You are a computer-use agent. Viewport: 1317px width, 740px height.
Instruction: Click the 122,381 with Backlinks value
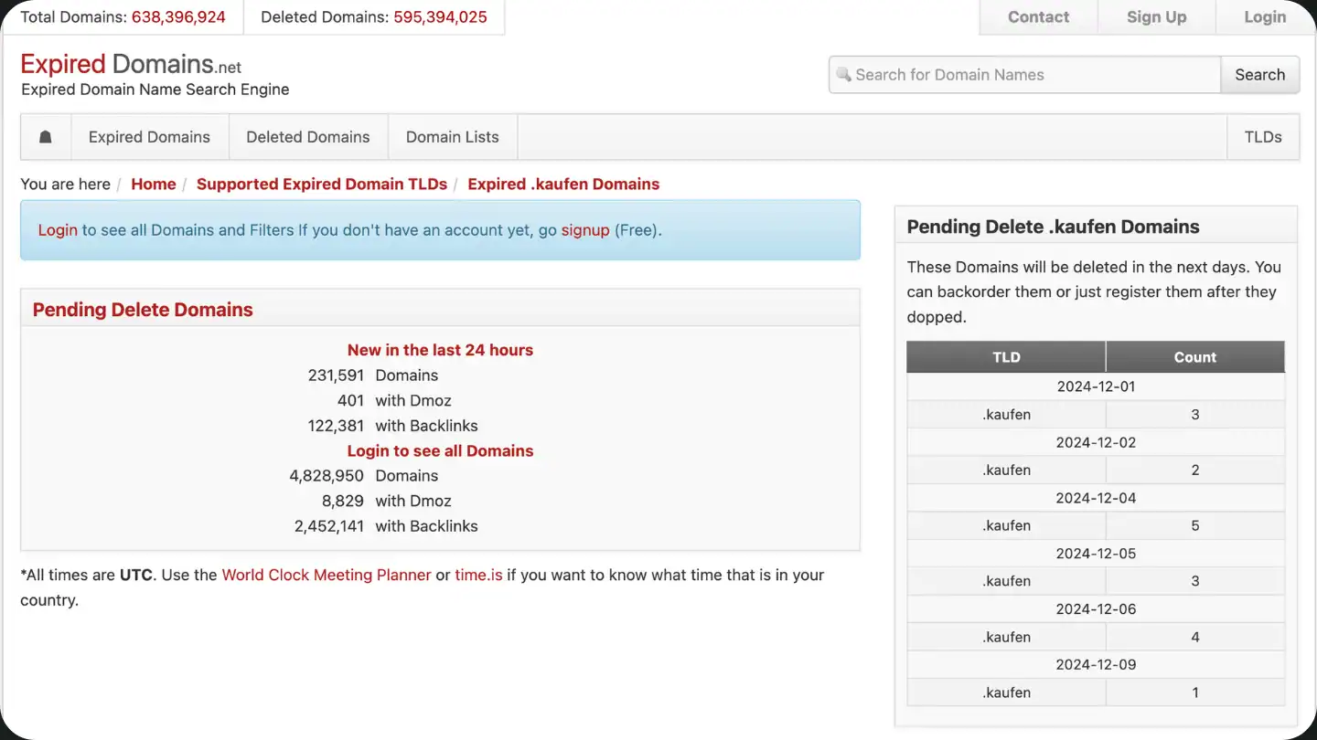(336, 426)
